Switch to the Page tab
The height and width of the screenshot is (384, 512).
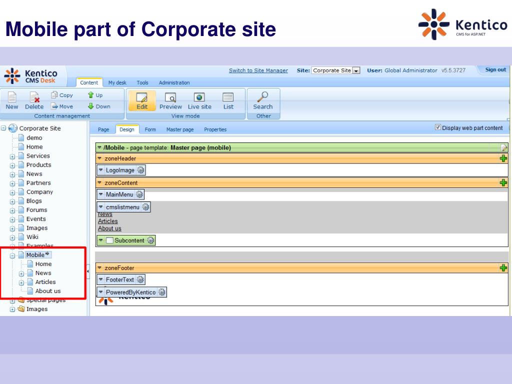tap(103, 129)
